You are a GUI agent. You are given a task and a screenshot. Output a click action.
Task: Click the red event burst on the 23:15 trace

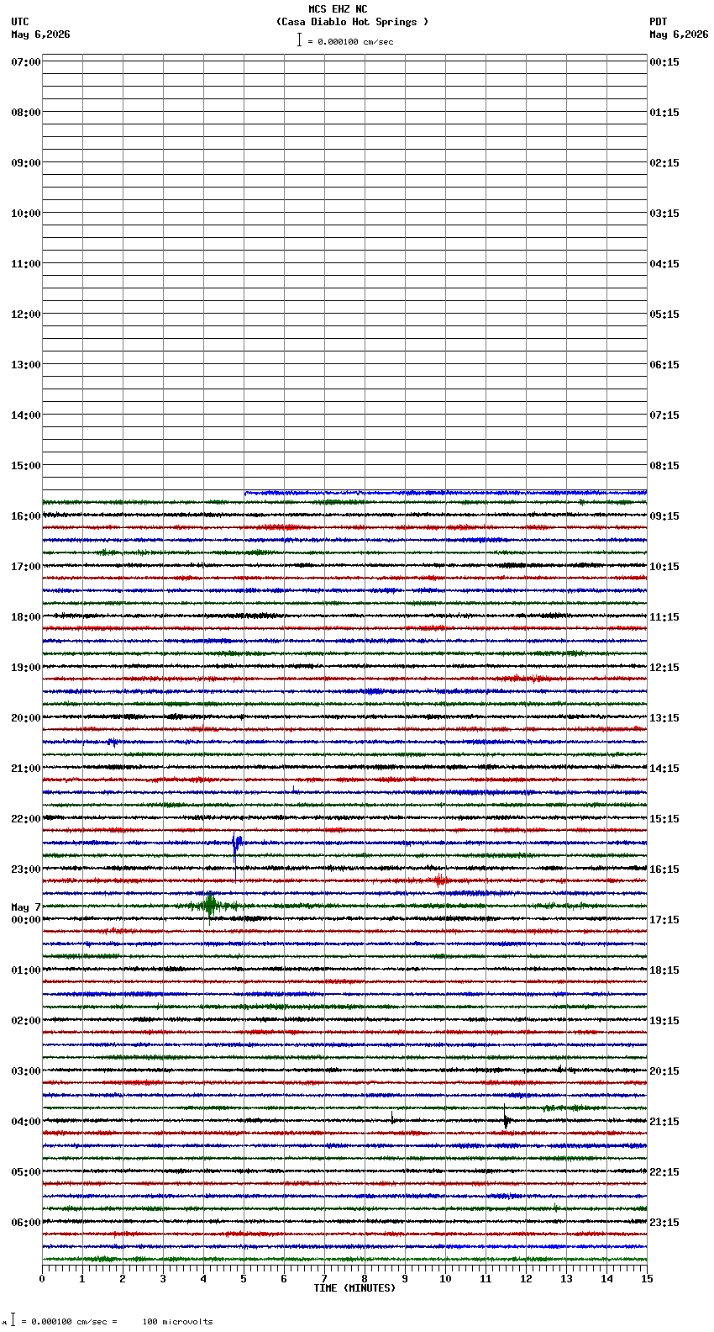(x=438, y=880)
